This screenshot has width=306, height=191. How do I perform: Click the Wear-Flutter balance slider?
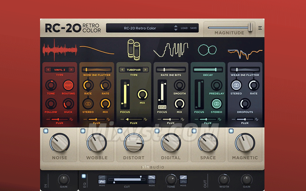pos(245,69)
